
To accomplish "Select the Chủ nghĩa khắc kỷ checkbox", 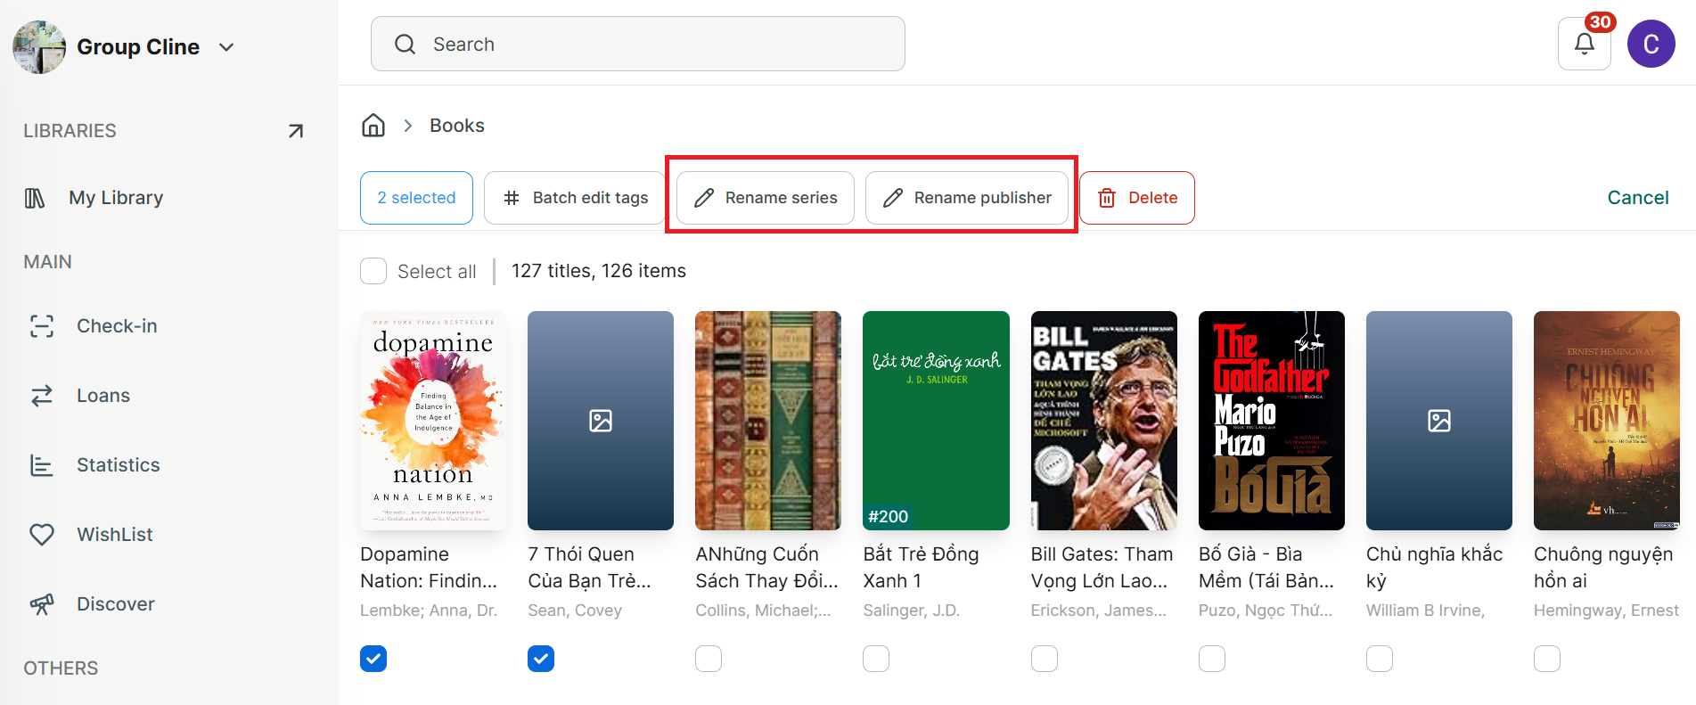I will click(1380, 659).
